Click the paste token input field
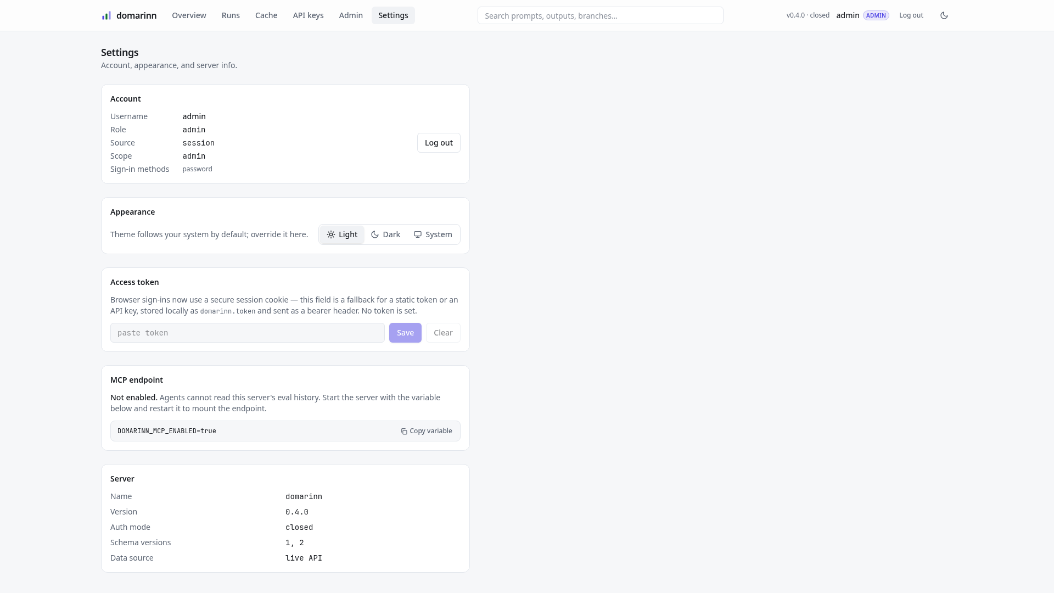The image size is (1054, 593). point(248,333)
